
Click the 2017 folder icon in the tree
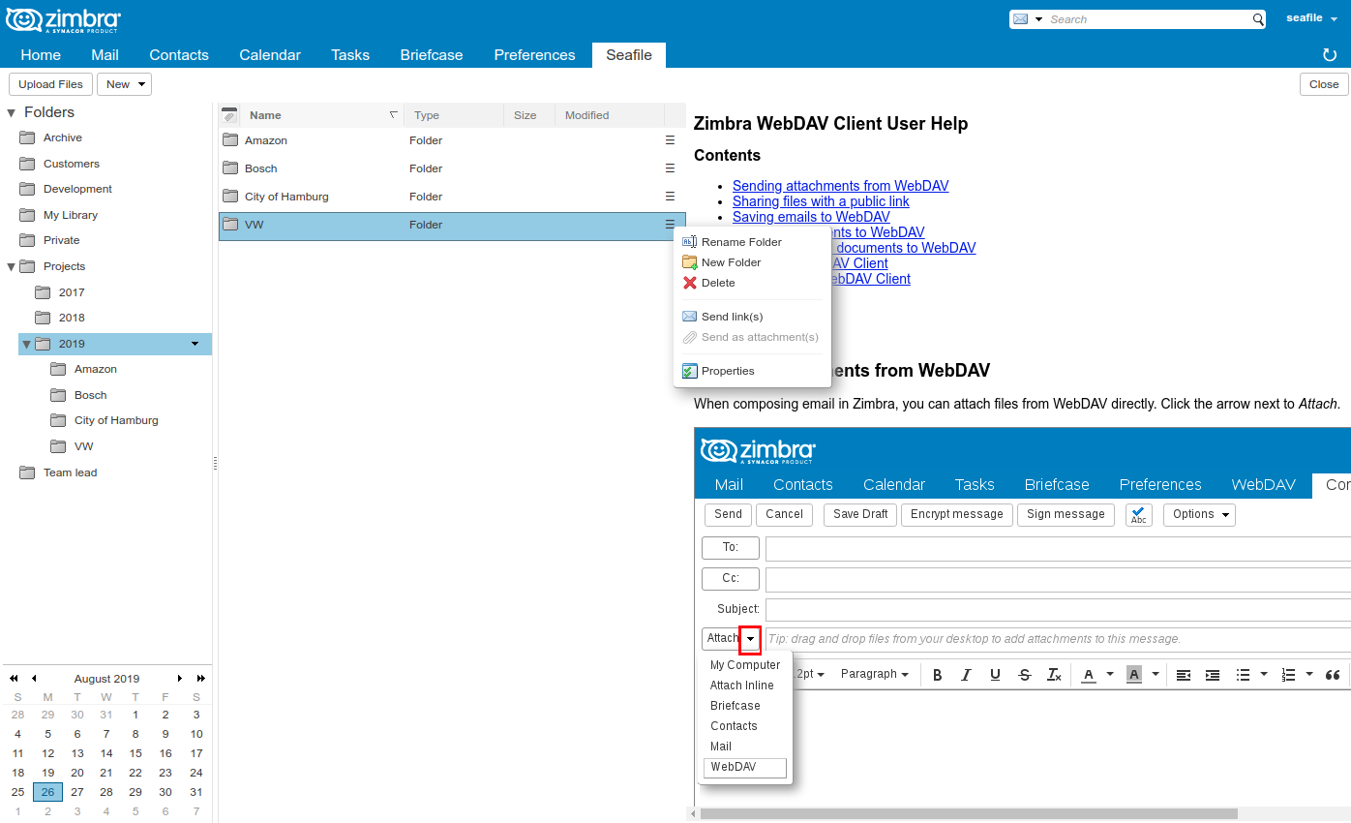(43, 292)
